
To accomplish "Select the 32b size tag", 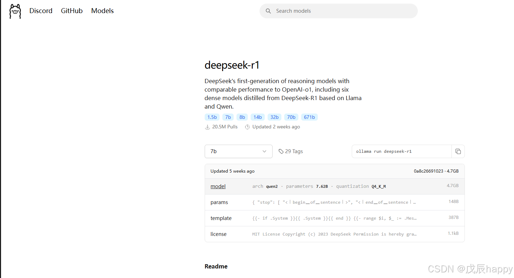I will pyautogui.click(x=275, y=117).
